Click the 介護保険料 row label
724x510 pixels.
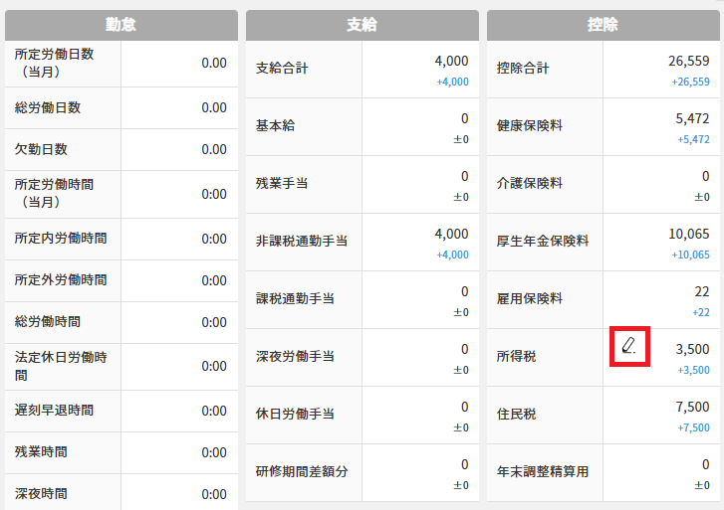coord(530,184)
